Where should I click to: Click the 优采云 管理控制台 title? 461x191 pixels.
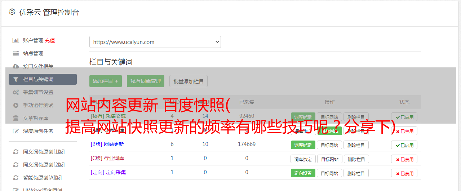click(49, 12)
